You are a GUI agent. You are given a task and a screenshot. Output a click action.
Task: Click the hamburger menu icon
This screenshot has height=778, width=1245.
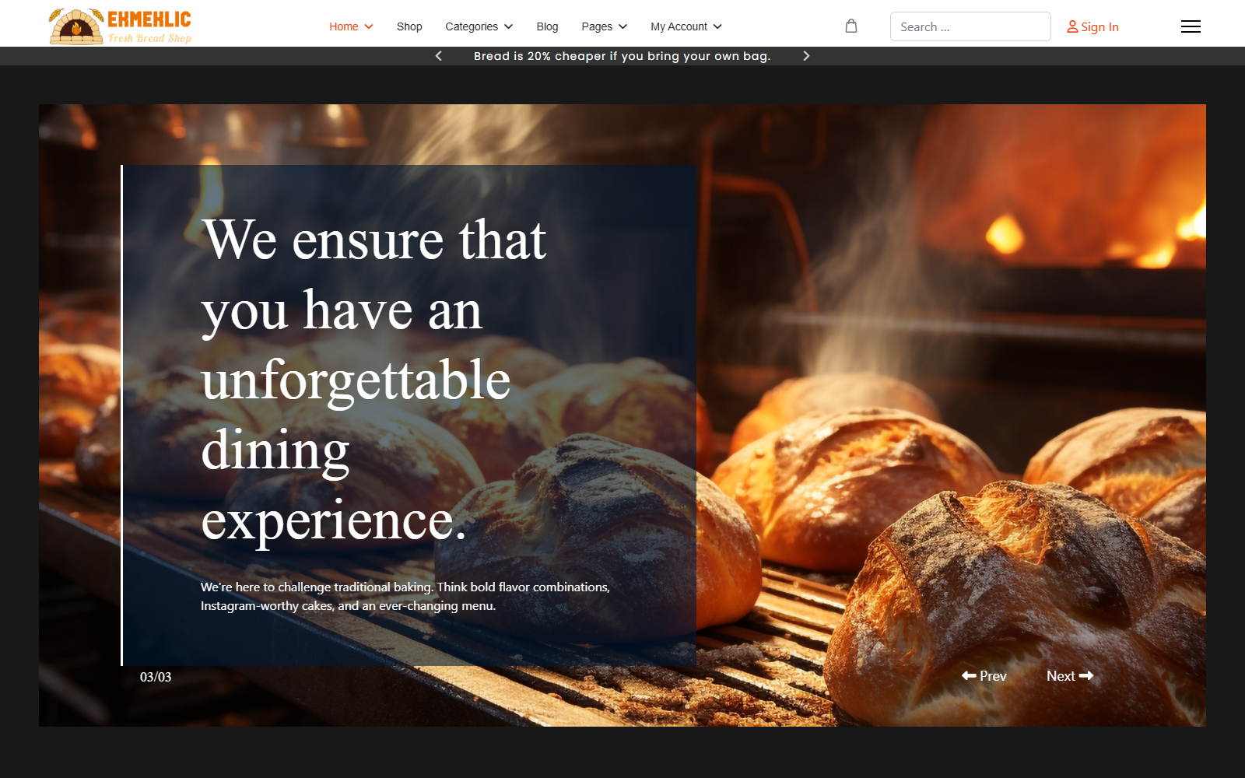[1190, 26]
